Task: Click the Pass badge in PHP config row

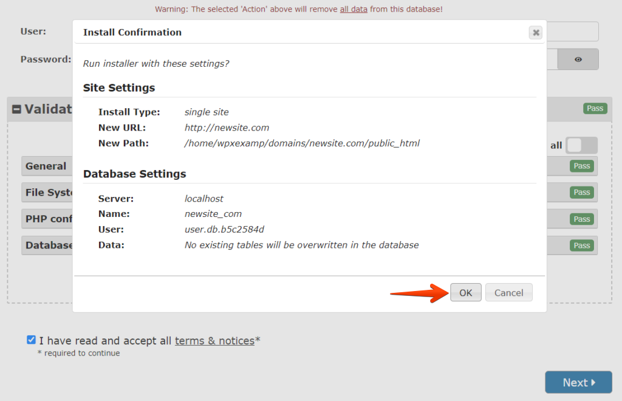Action: 581,219
